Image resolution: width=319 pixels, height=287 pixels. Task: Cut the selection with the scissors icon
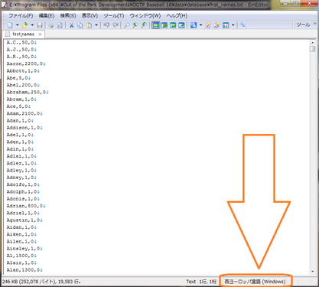click(x=72, y=25)
